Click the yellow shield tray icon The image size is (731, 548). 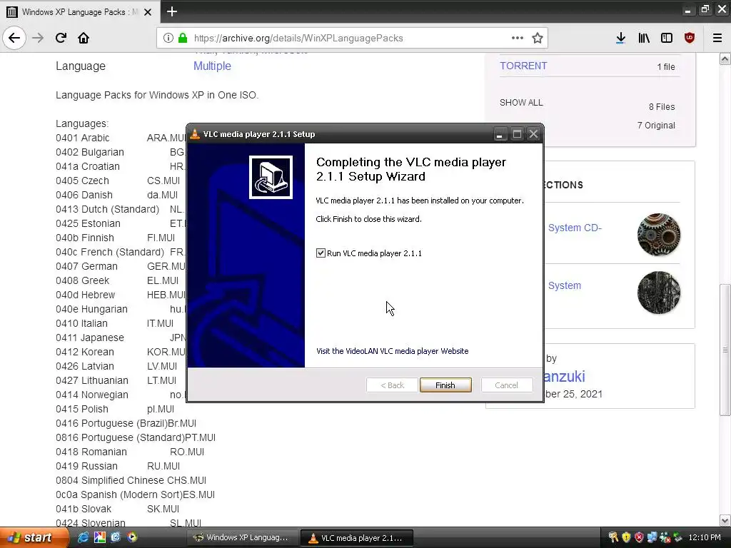click(x=626, y=537)
